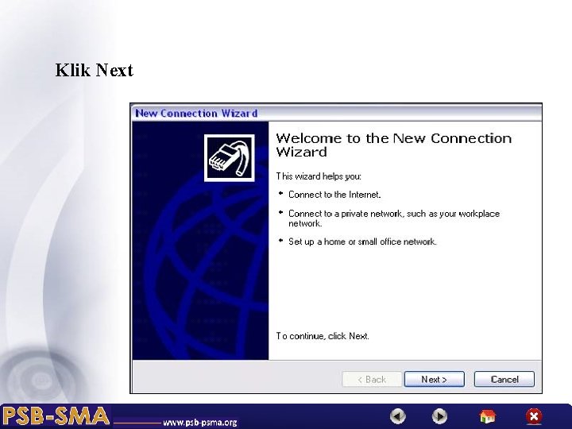Open the www.psb-psma.org link
Image resolution: width=572 pixels, height=429 pixels.
(x=200, y=423)
